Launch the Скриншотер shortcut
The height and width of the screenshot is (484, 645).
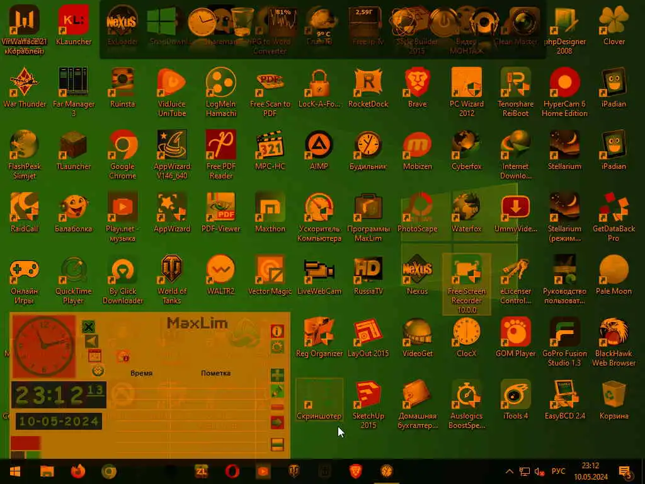point(319,400)
